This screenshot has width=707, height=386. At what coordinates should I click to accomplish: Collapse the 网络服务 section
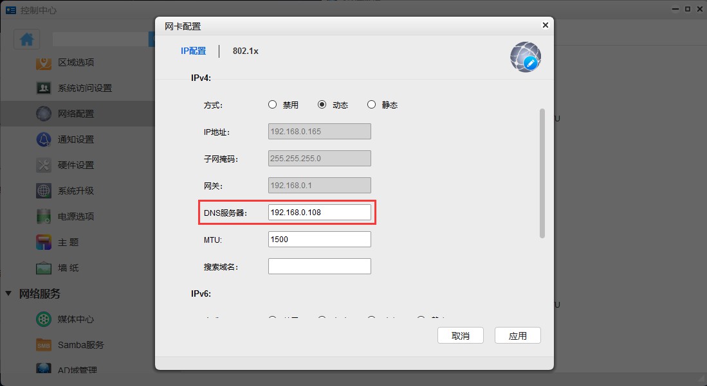(x=8, y=294)
